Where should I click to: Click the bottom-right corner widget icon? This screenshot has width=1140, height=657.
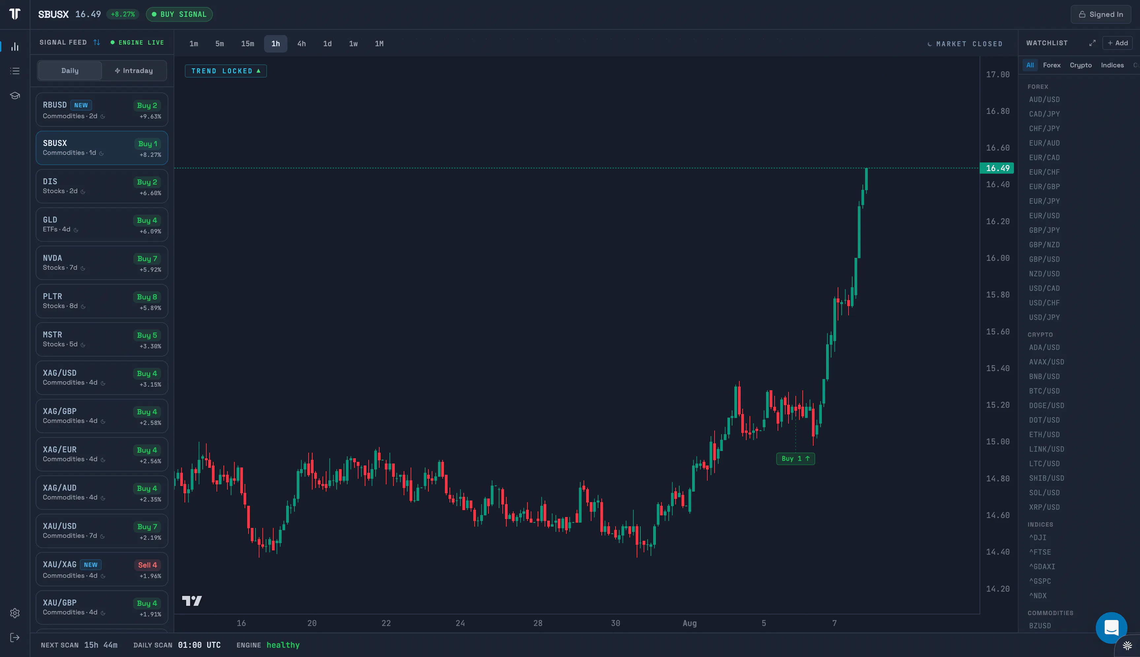1127,645
